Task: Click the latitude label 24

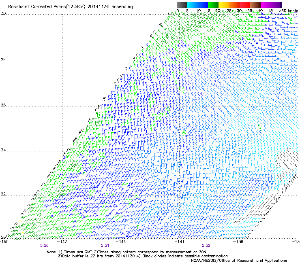Action: click(x=3, y=150)
